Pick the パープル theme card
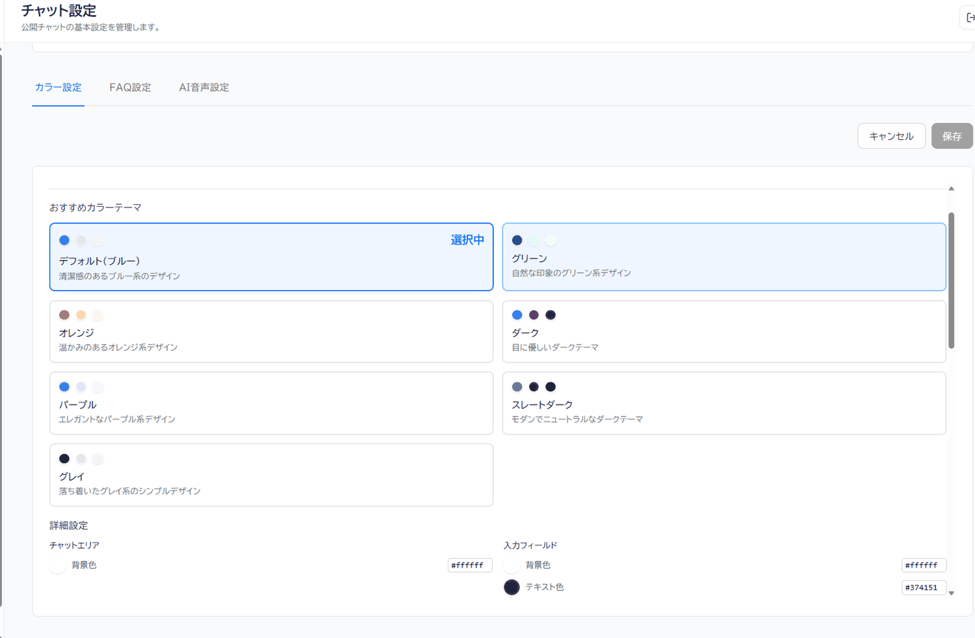Image resolution: width=975 pixels, height=638 pixels. 271,403
